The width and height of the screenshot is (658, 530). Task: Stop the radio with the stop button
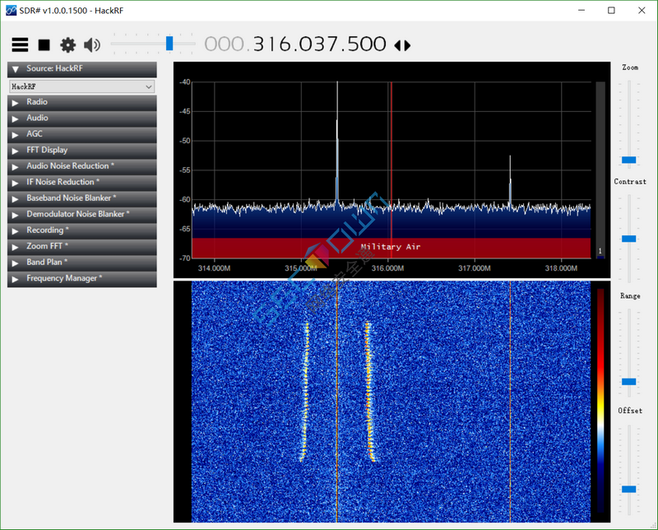(x=44, y=44)
